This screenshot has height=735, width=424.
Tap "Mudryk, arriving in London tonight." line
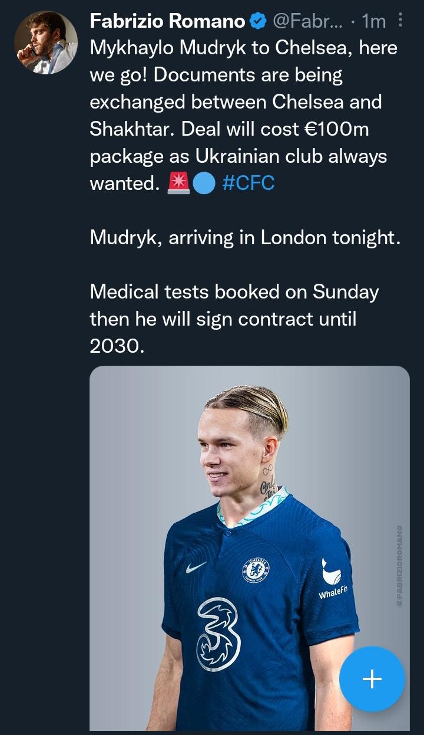[245, 237]
